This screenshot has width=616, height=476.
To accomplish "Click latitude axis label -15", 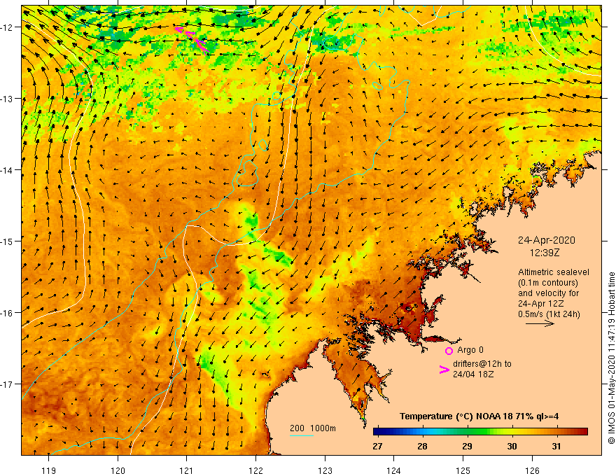I will 7,241.
